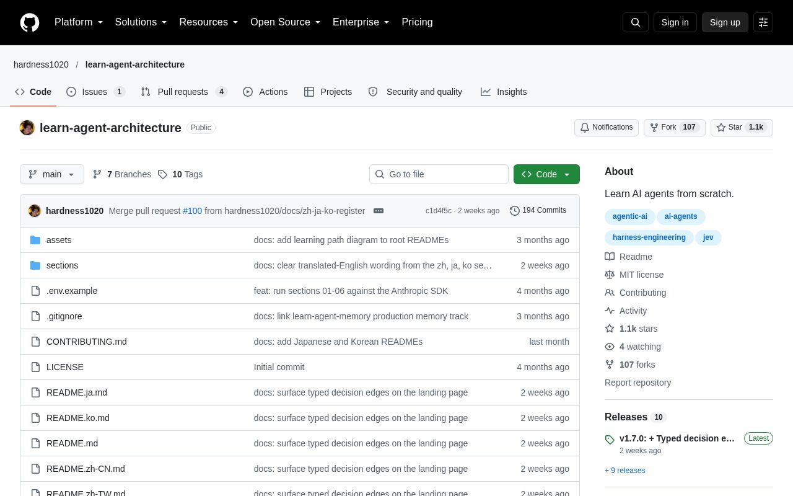793x496 pixels.
Task: Open the Actions tab
Action: click(x=265, y=92)
